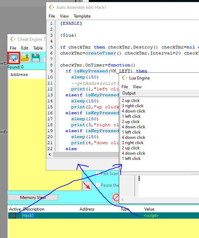This screenshot has height=238, width=199.
Task: Click the <script> value of Hack1
Action: [151, 216]
